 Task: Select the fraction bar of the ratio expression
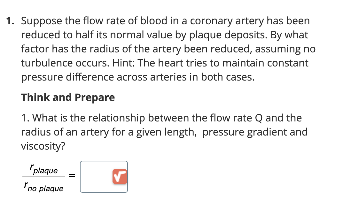click(43, 178)
